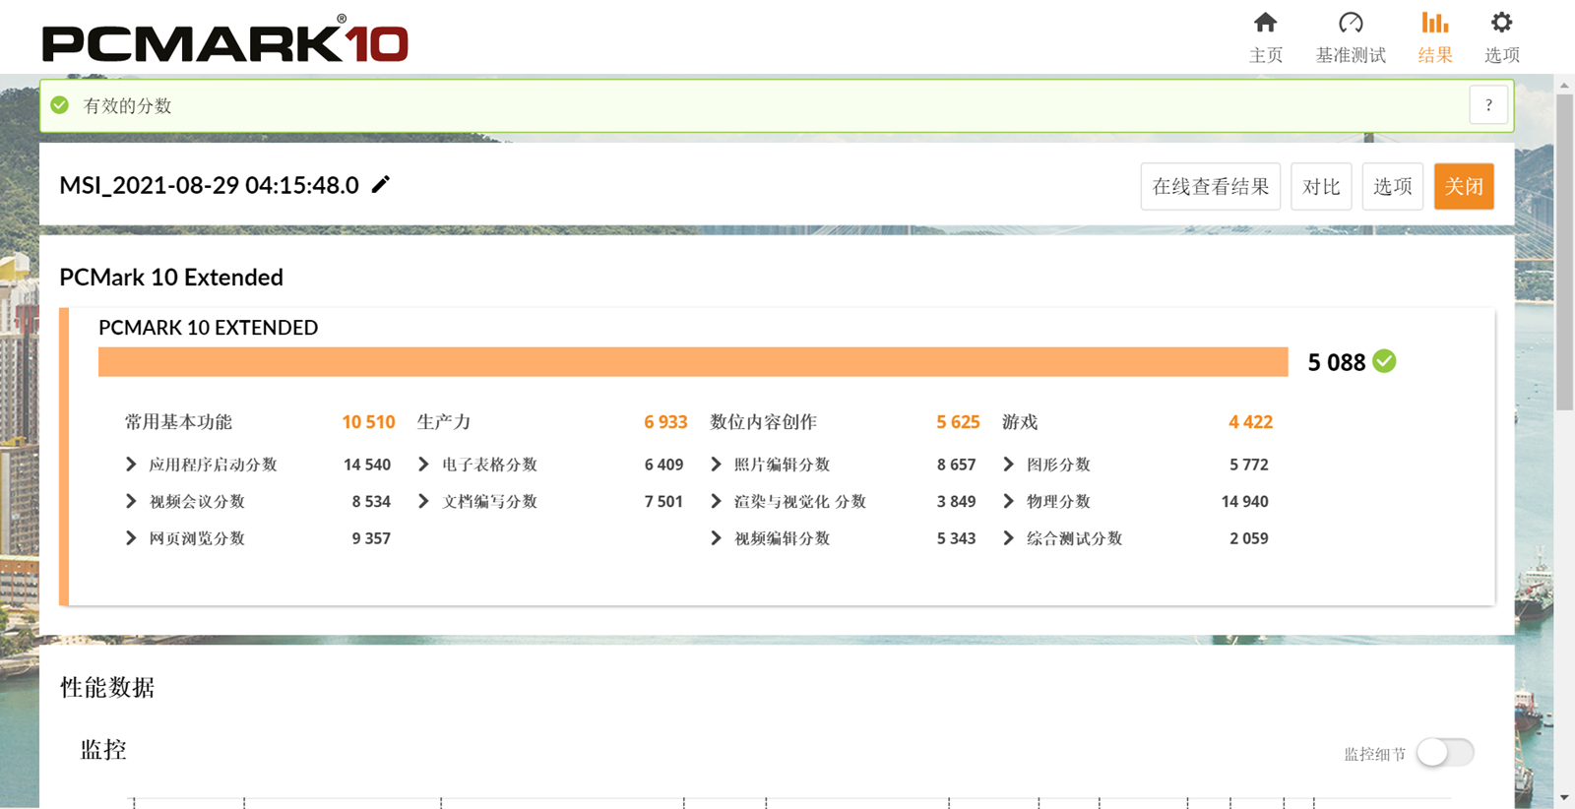Image resolution: width=1575 pixels, height=809 pixels.
Task: Click the orange PCMark 10 Extended score bar
Action: click(x=692, y=361)
